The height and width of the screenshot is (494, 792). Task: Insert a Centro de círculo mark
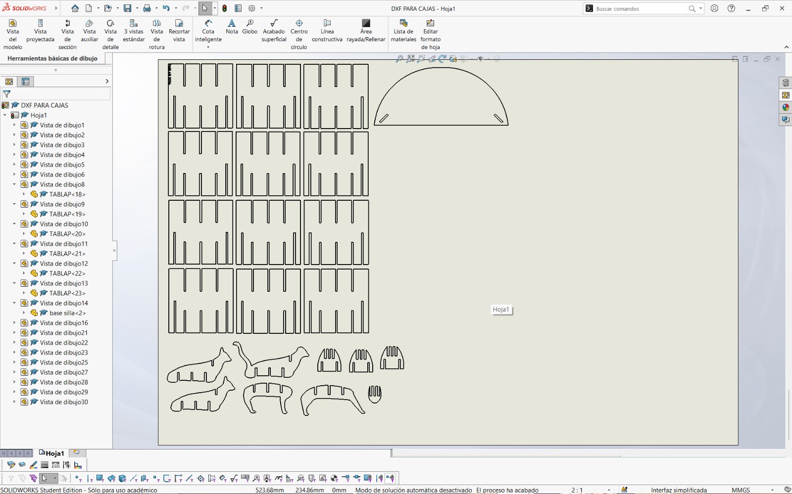(x=299, y=34)
